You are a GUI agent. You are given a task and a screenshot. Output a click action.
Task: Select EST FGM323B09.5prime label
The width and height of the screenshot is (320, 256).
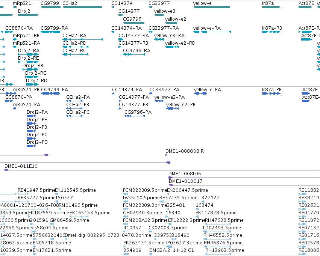(145, 190)
